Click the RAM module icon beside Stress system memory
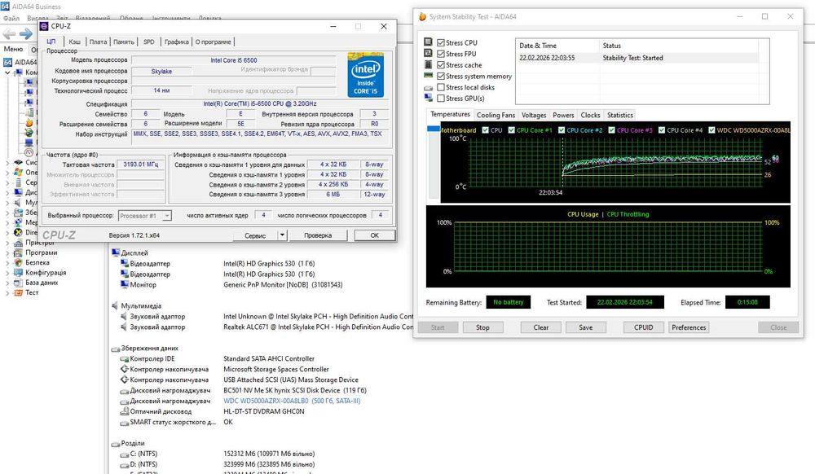This screenshot has width=815, height=474. [429, 76]
